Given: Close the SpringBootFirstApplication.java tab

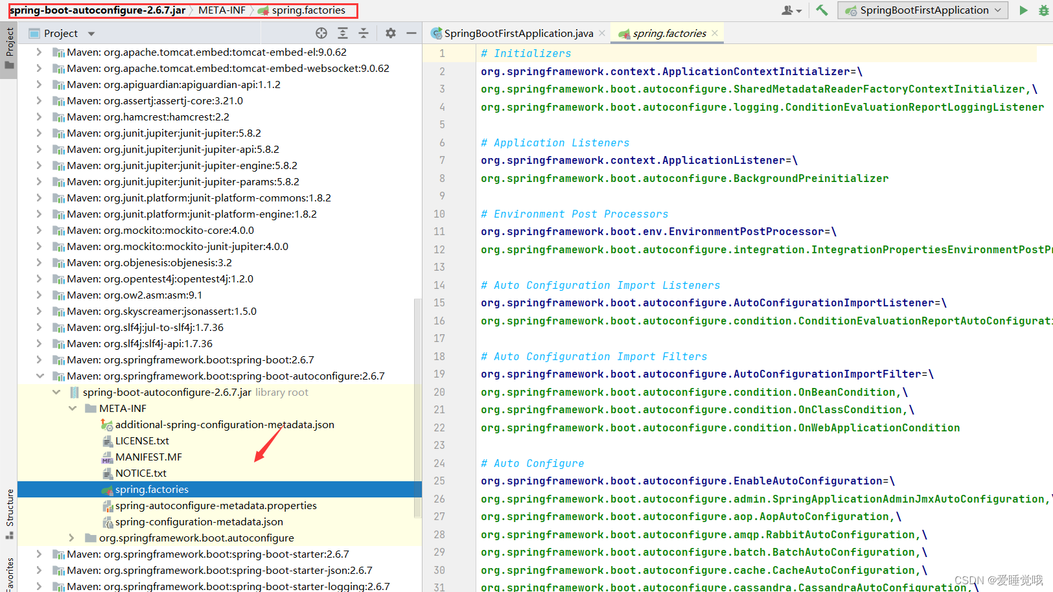Looking at the screenshot, I should click(602, 33).
